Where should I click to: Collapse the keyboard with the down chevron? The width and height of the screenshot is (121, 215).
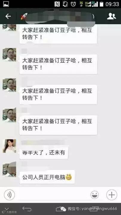[7, 209]
